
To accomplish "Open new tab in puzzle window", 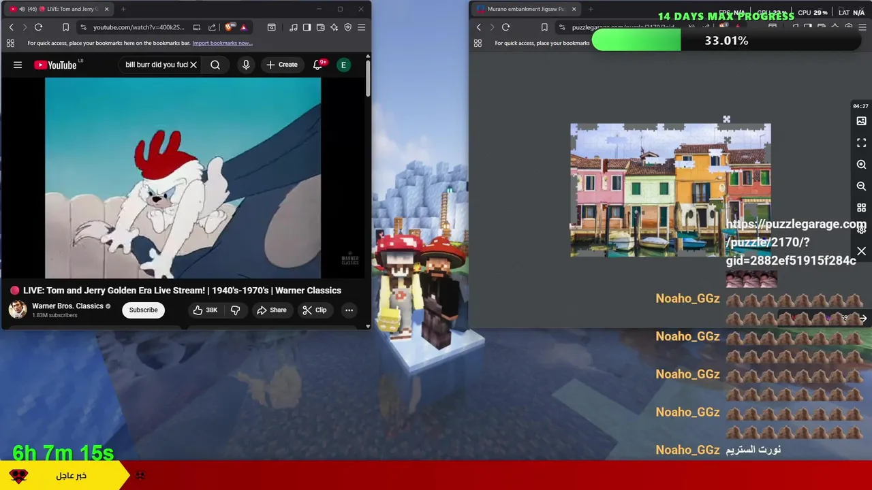I will 590,9.
